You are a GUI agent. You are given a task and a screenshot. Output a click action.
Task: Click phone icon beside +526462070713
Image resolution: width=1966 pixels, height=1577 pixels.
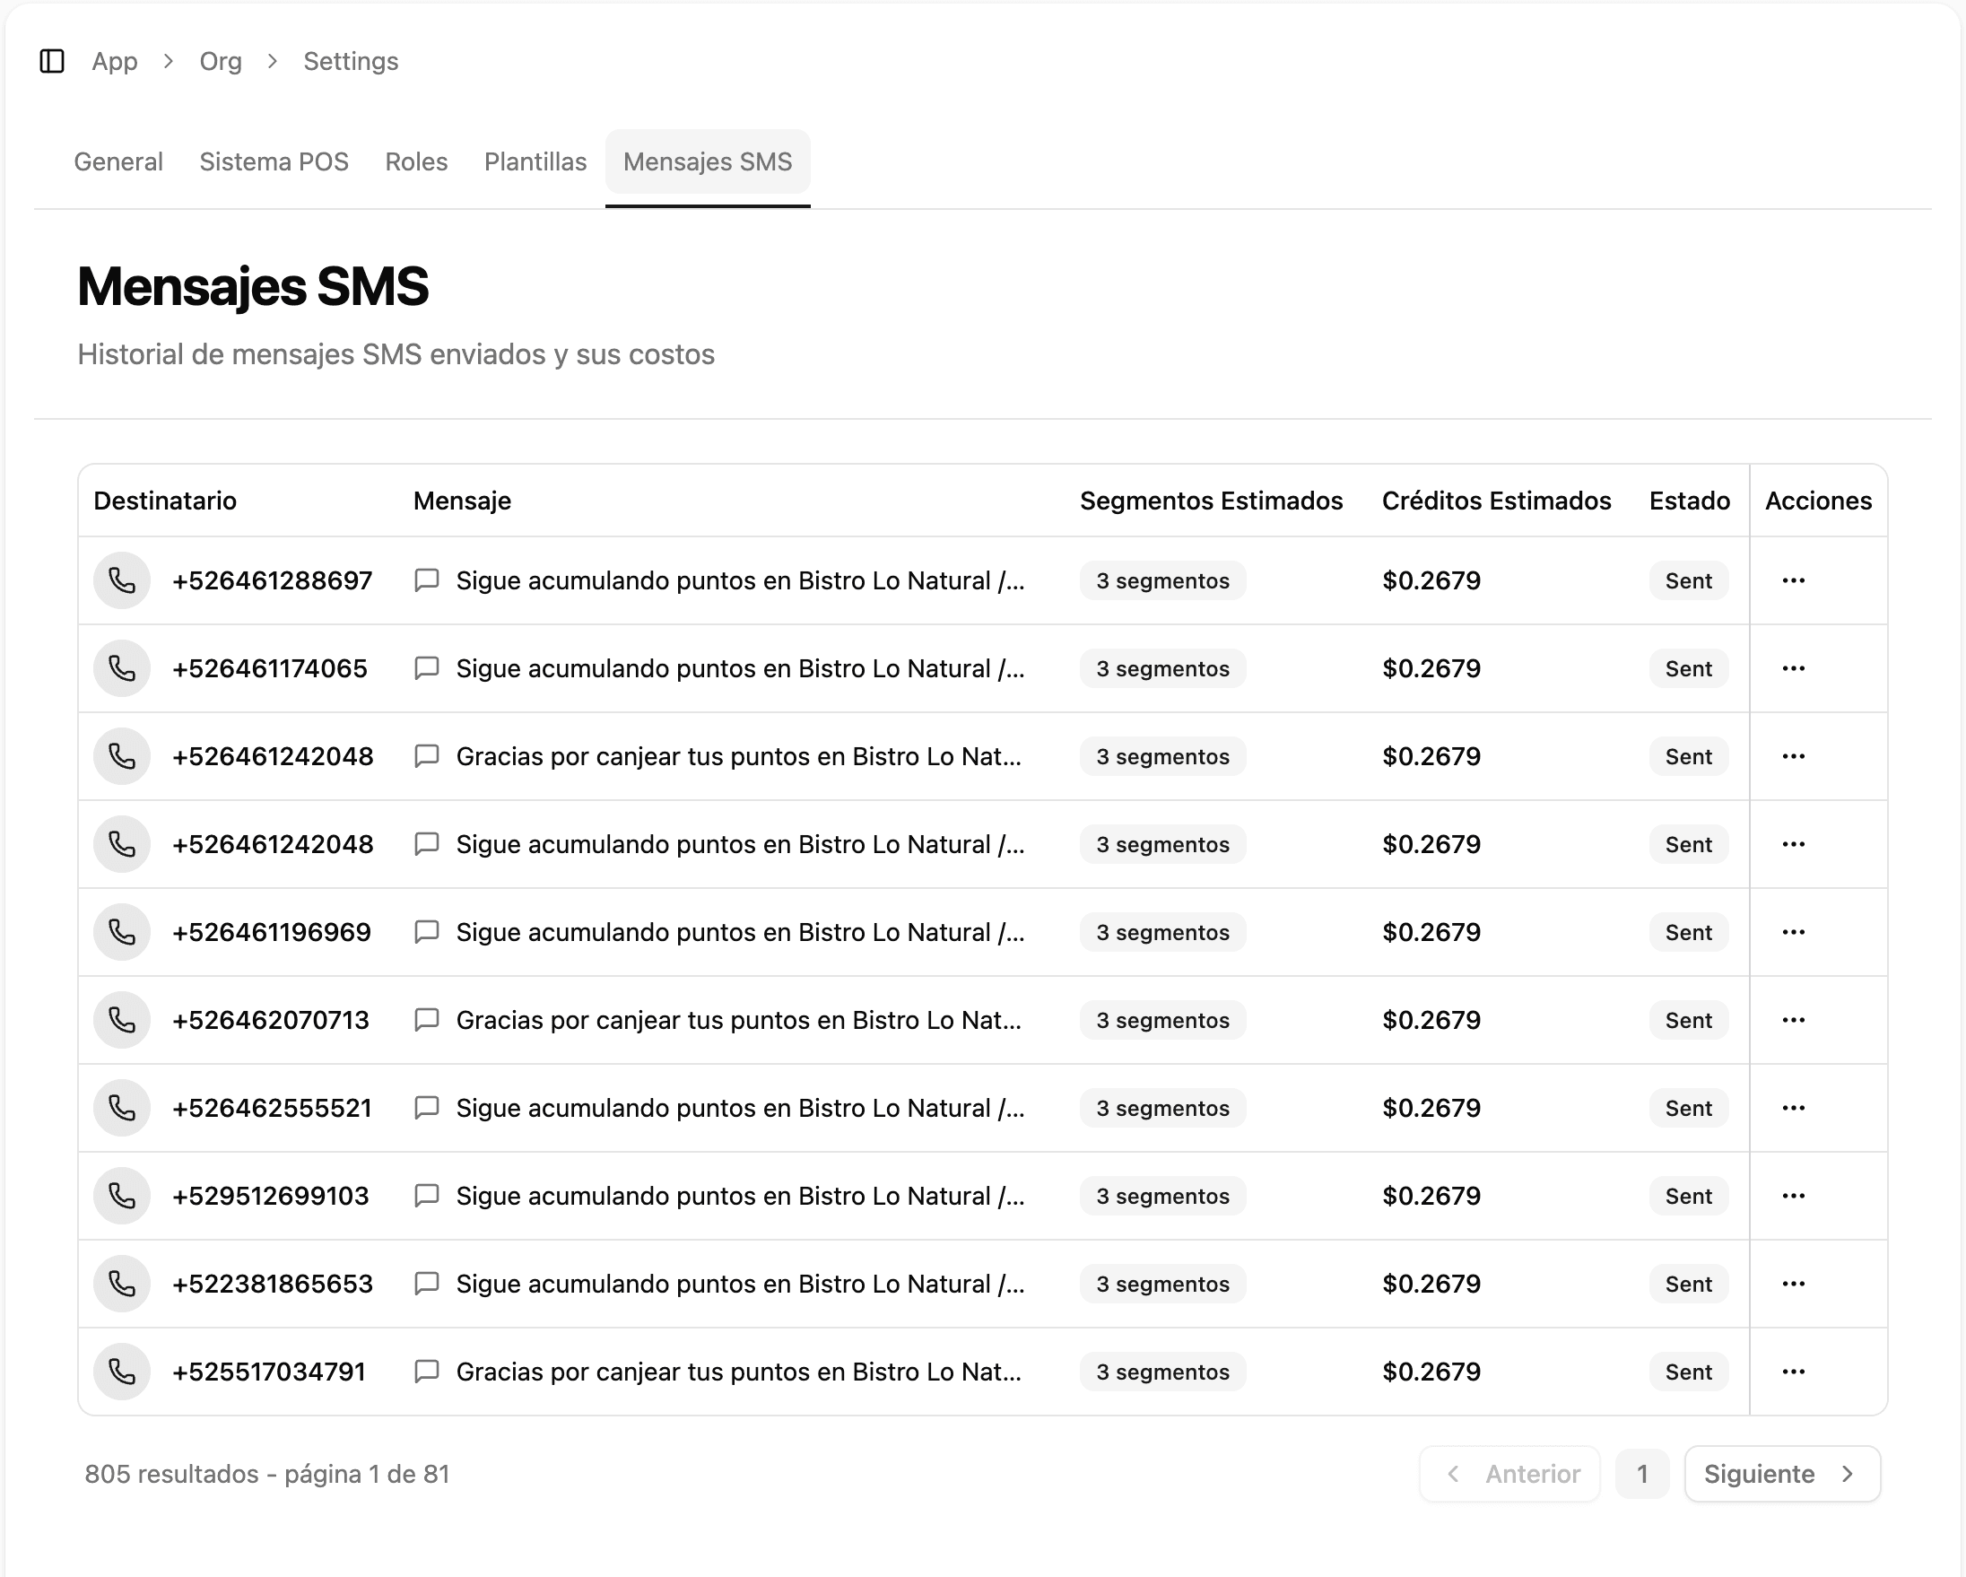[x=121, y=1020]
